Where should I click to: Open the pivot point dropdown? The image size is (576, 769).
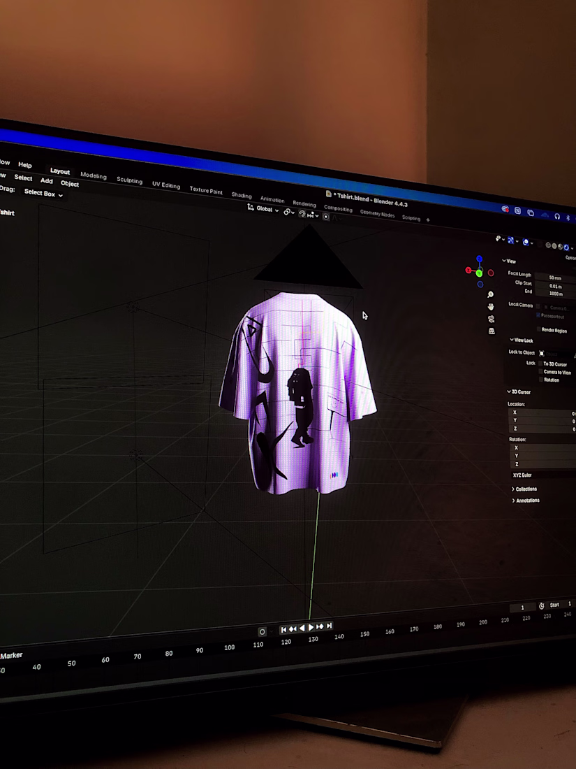[x=289, y=212]
